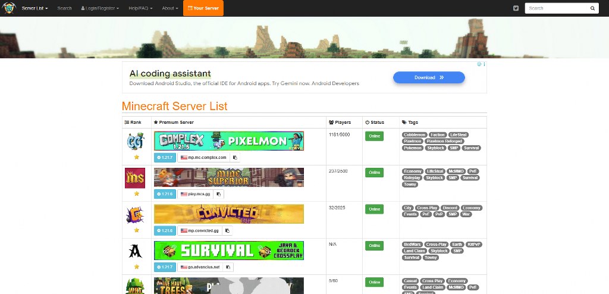Open the Twitter icon in the navbar

[516, 8]
